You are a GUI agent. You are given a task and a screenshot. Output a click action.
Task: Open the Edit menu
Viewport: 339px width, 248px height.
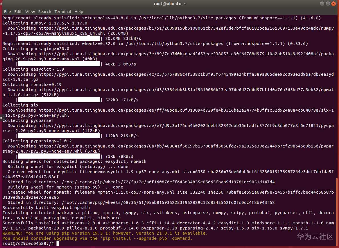tap(18, 12)
